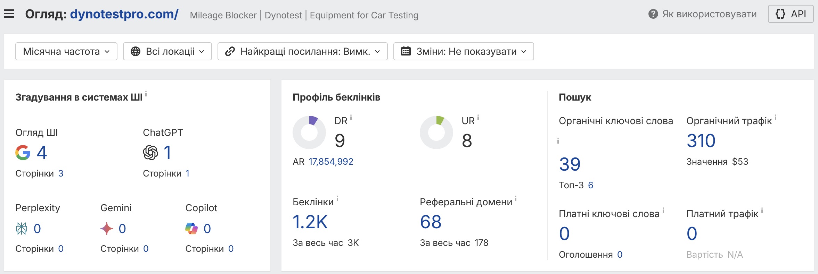Open the hamburger menu
Screen dimensions: 818x274
[x=9, y=14]
